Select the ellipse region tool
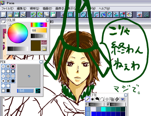The height and width of the screenshot is (116, 151). (83, 14)
